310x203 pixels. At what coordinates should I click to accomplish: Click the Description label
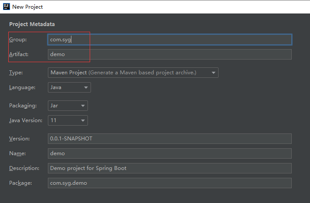point(24,168)
